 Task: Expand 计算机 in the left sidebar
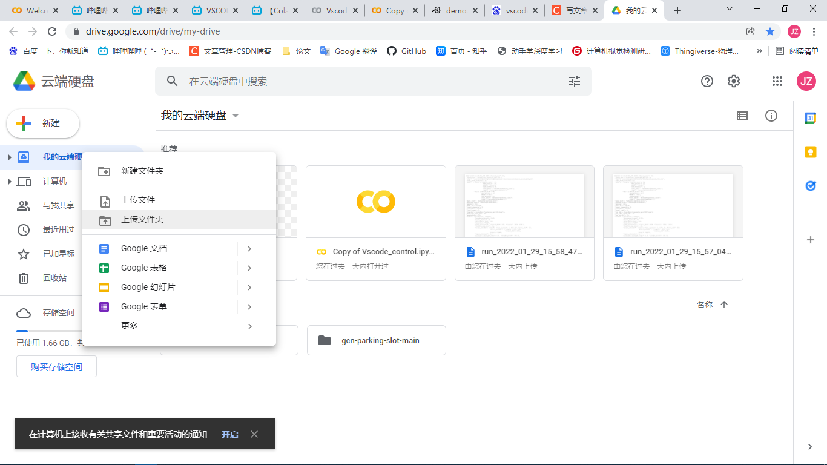point(10,181)
